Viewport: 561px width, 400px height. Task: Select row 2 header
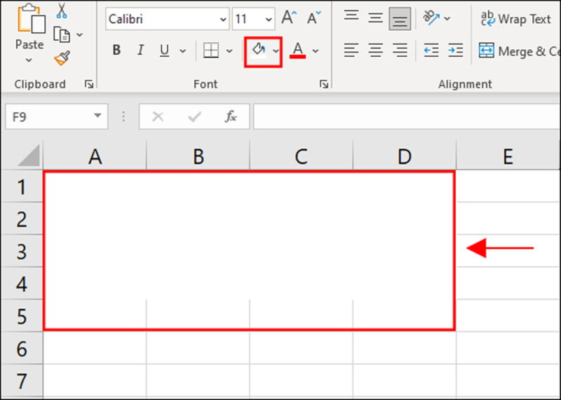click(22, 219)
